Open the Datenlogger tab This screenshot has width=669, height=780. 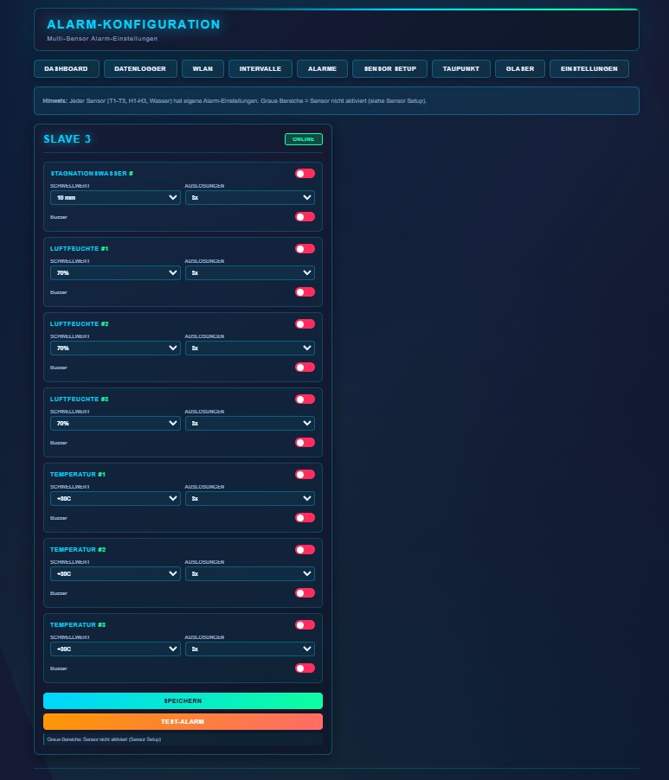[140, 68]
